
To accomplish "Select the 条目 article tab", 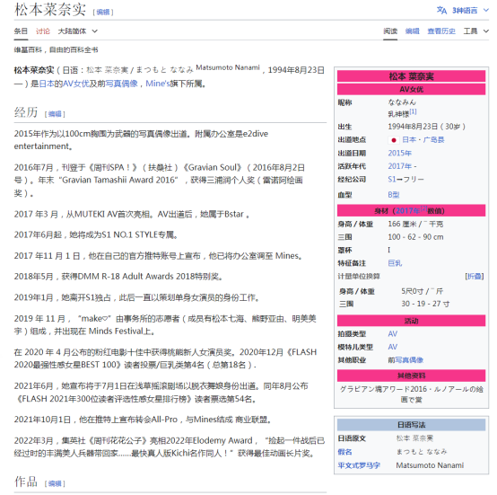I will (21, 31).
